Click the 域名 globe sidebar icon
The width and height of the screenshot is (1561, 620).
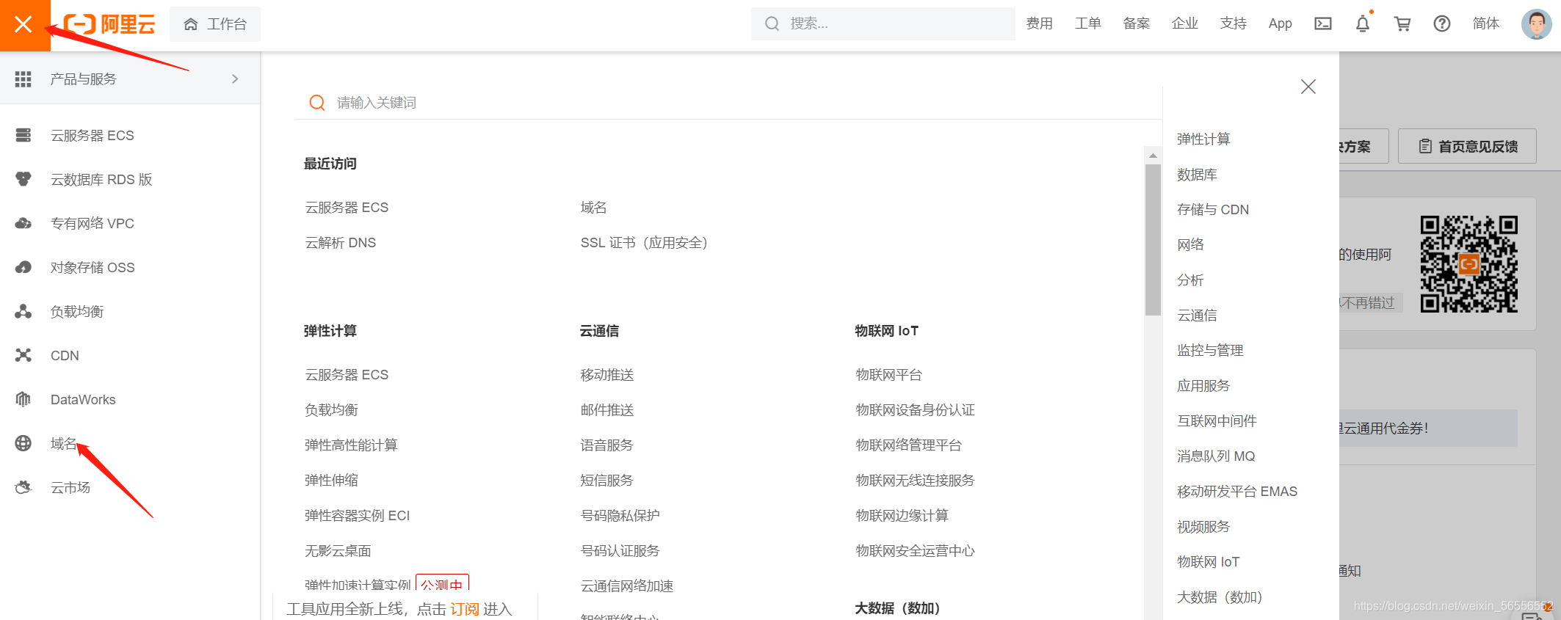pos(23,443)
